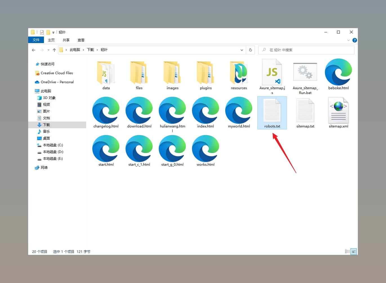The image size is (386, 283).
Task: Open the 文件 menu tab
Action: tap(36, 40)
